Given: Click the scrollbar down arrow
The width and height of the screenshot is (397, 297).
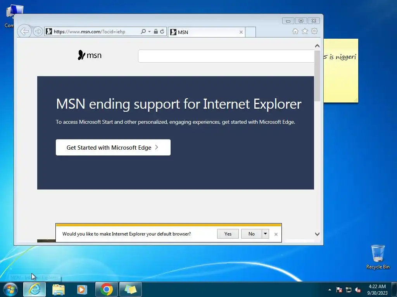Looking at the screenshot, I should 317,234.
